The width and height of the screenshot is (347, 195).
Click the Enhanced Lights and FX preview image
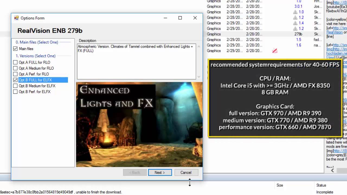tap(139, 125)
